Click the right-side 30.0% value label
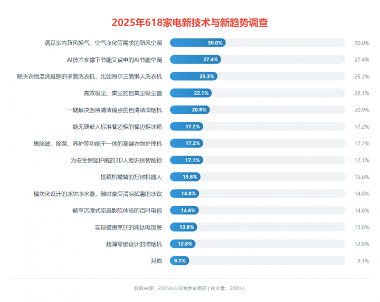This screenshot has width=380, height=302. (x=362, y=43)
